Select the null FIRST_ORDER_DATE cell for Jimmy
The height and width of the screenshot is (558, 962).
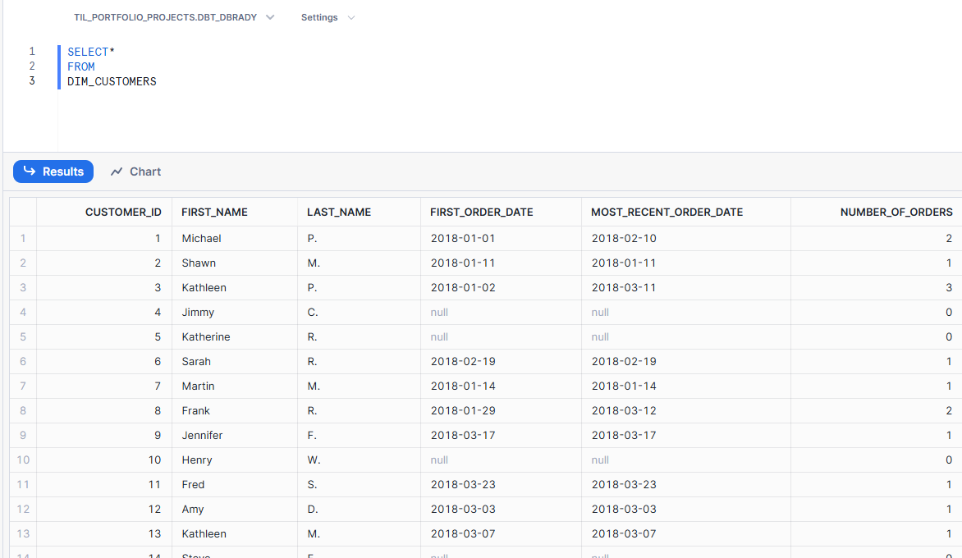coord(439,312)
